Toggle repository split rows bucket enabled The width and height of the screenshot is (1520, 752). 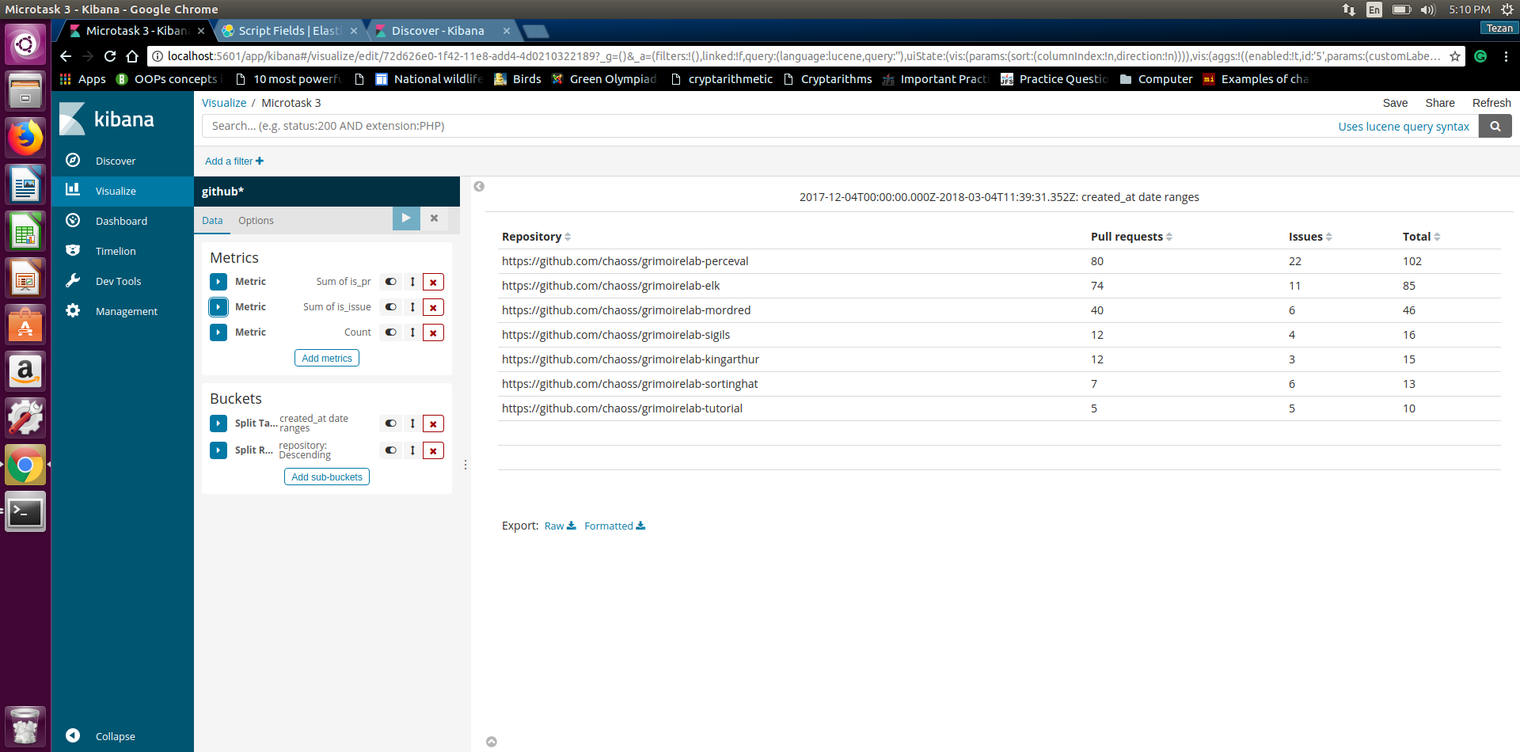[390, 450]
